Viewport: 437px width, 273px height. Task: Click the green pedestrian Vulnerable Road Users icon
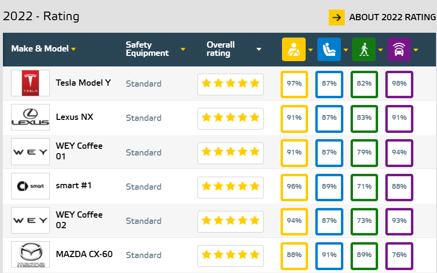tap(364, 50)
